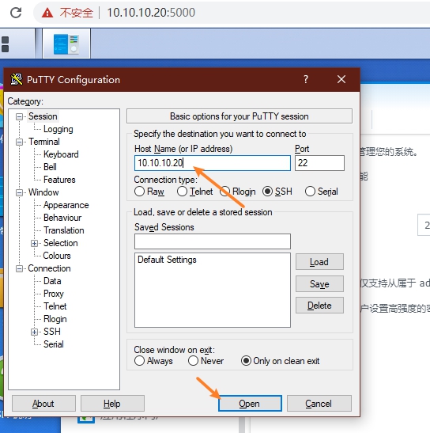
Task: Open the Serial category in the tree
Action: (54, 344)
